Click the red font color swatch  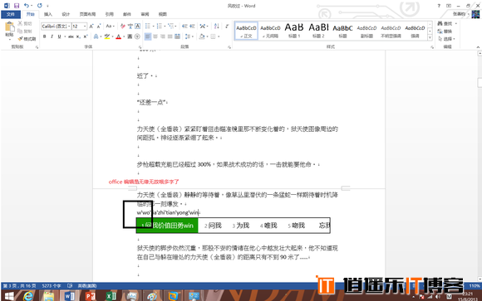pyautogui.click(x=118, y=36)
